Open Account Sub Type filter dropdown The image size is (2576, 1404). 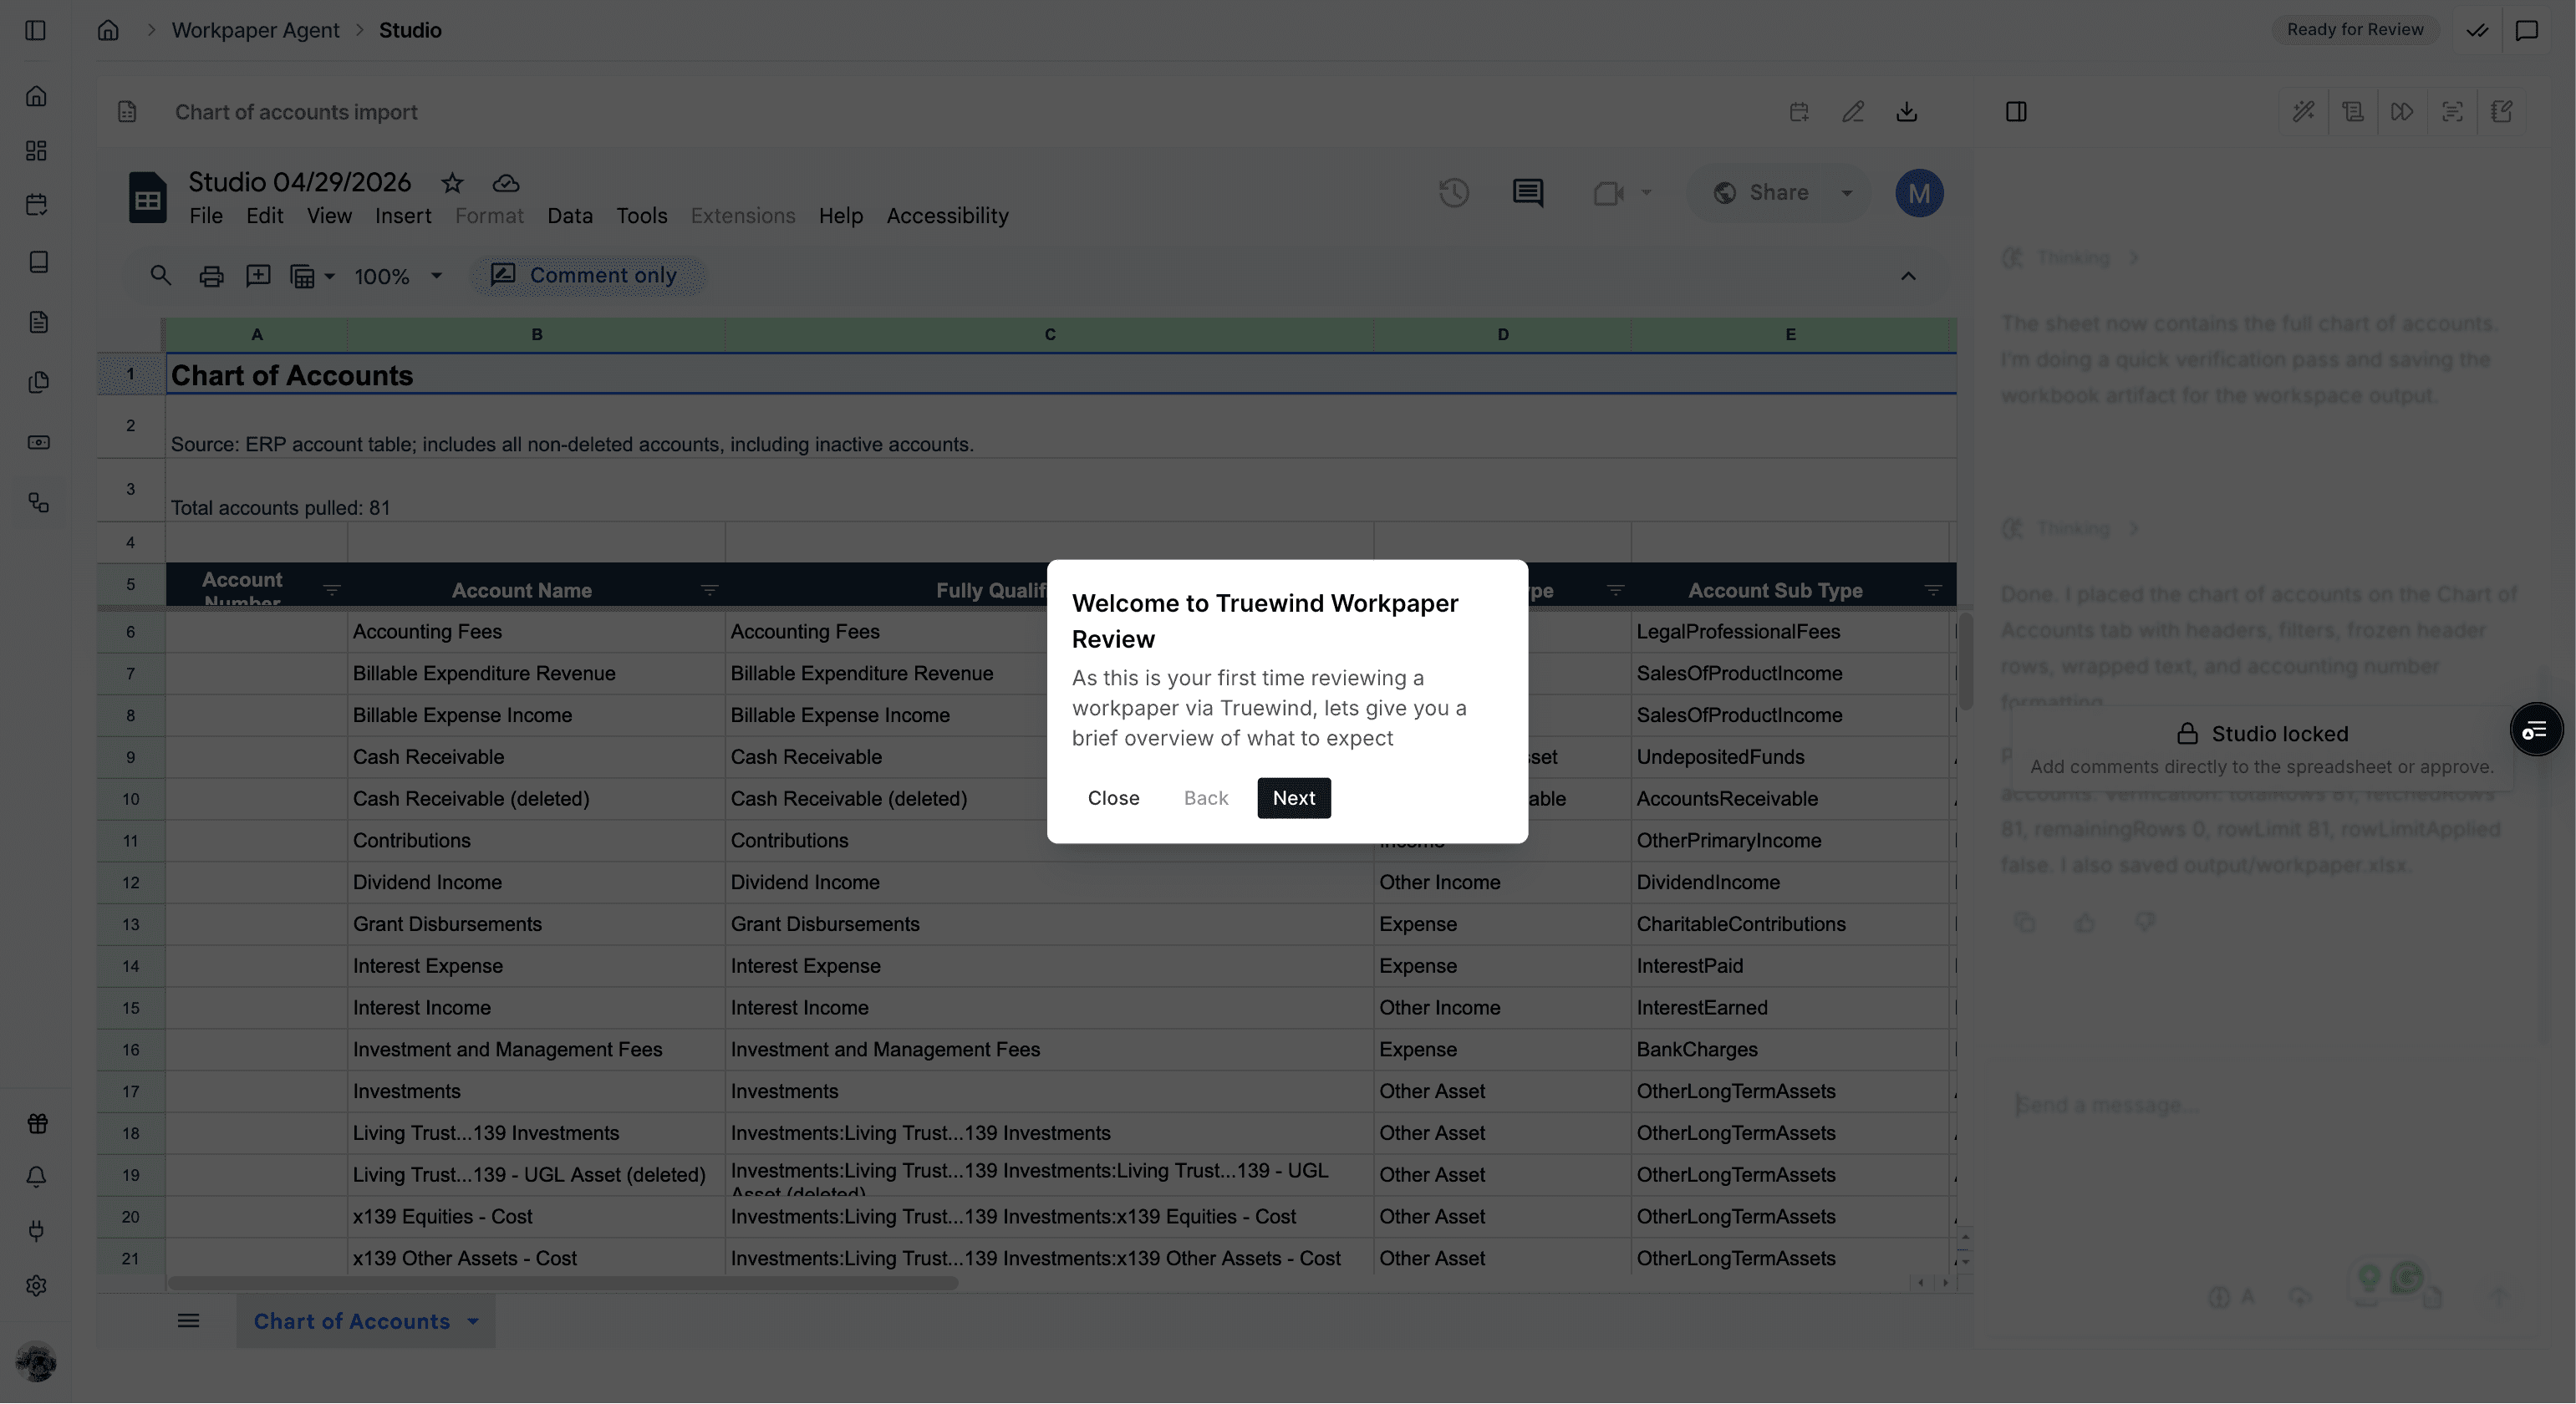point(1933,591)
